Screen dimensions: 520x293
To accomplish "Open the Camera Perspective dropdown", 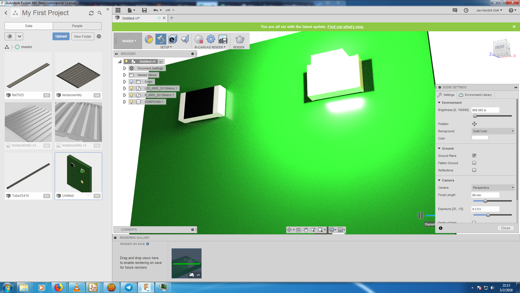I will click(x=493, y=188).
